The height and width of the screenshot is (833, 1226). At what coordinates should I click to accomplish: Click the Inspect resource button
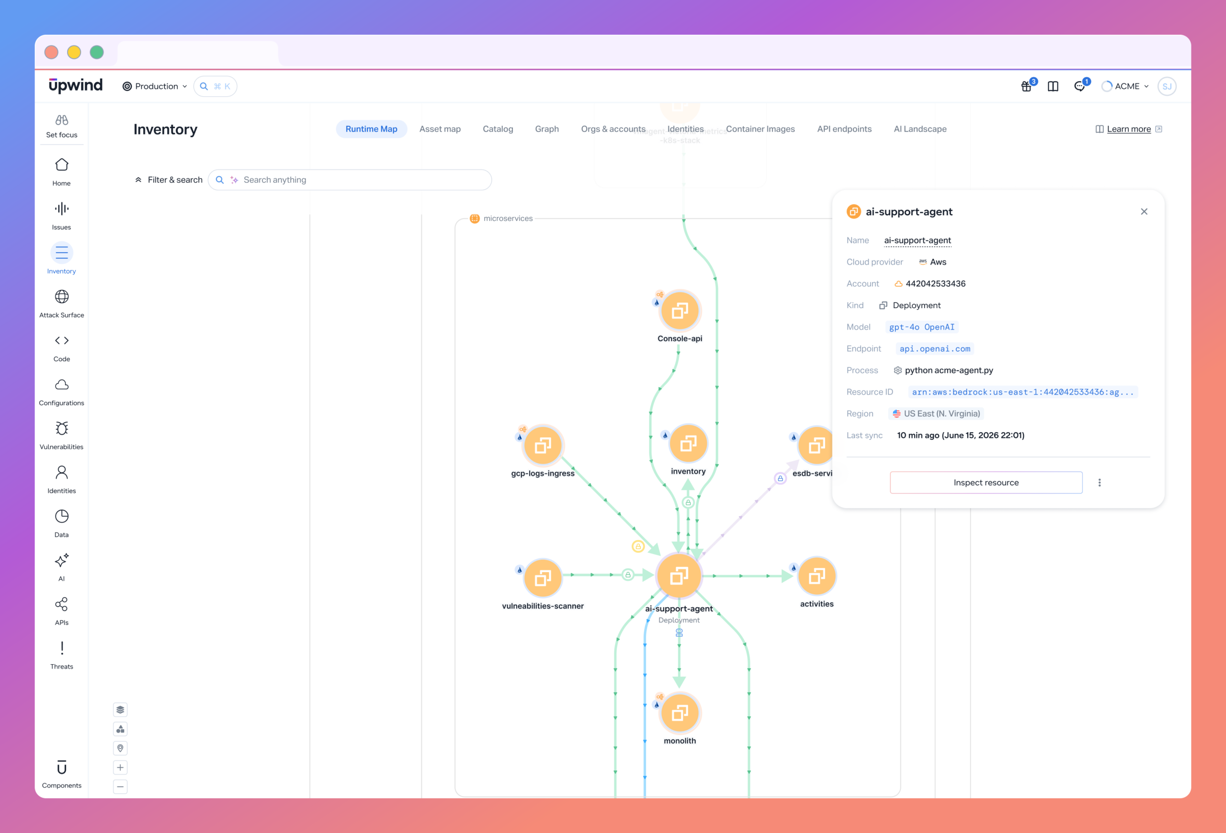986,483
